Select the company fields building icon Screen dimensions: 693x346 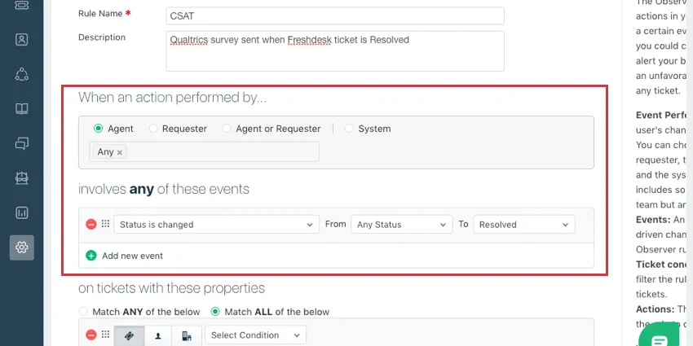(x=187, y=335)
